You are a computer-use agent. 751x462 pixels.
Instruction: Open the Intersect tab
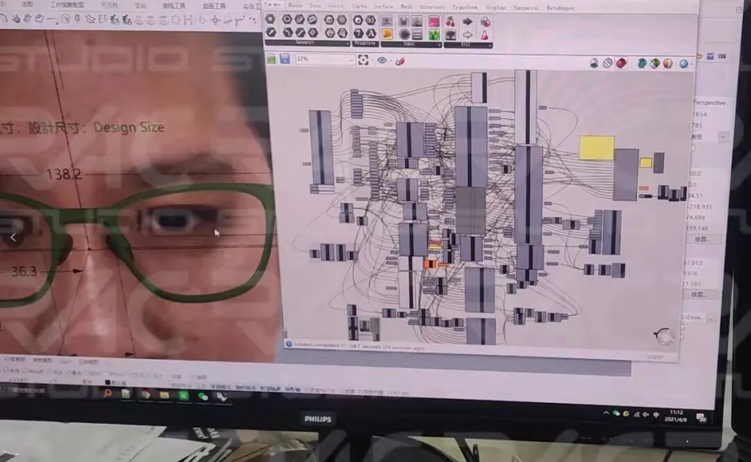[432, 7]
